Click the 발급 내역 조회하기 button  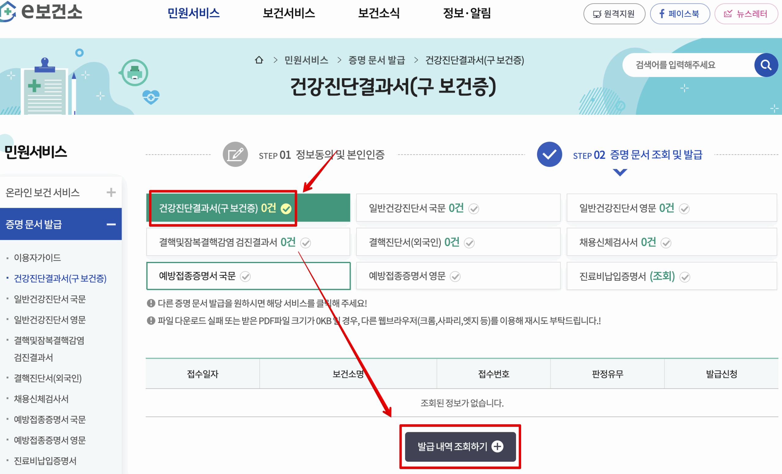coord(460,446)
